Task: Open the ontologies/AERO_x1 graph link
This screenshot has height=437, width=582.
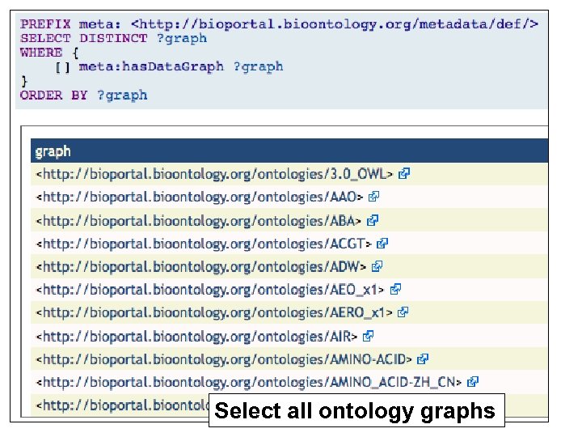Action: (x=217, y=312)
